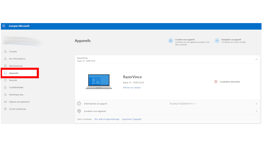Click the card icon for Options de paiement

5,102
